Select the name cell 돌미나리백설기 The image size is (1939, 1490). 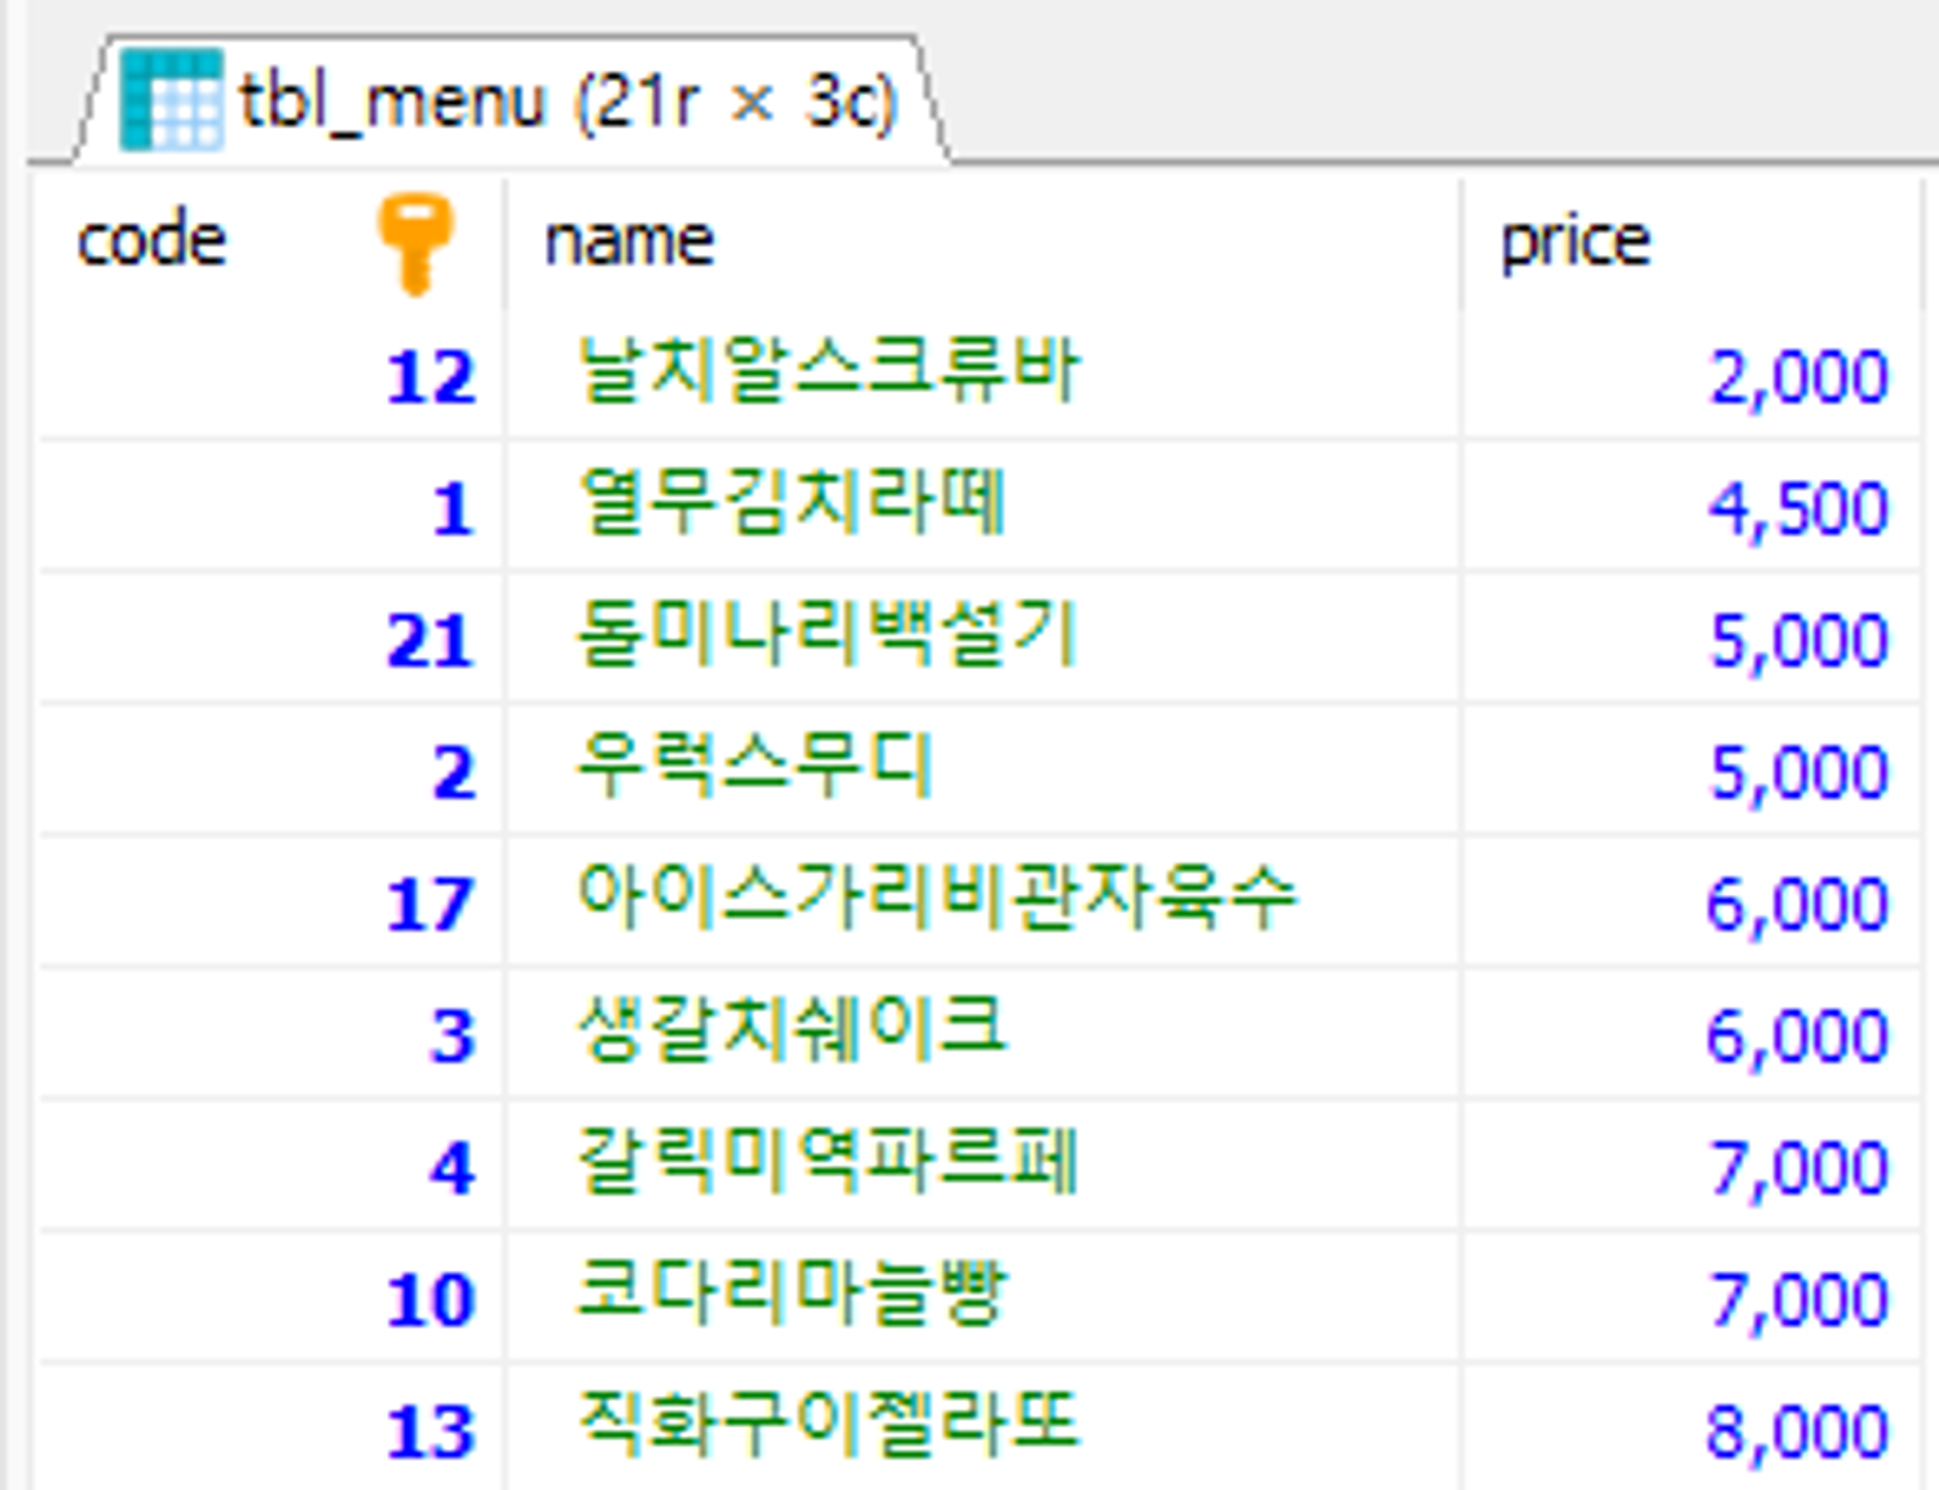[827, 636]
